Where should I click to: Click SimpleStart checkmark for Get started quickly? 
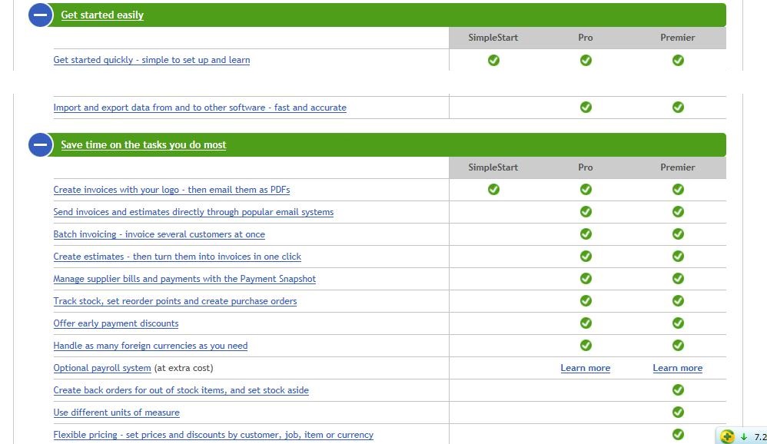click(493, 60)
